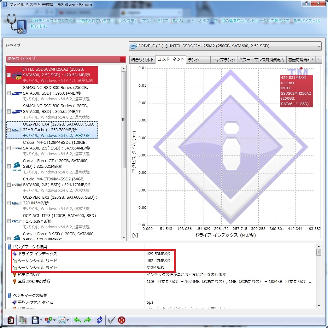
Task: Switch to the 容量対消費 tab
Action: coord(298,60)
